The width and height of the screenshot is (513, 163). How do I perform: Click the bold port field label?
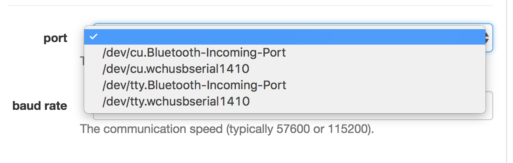point(55,38)
